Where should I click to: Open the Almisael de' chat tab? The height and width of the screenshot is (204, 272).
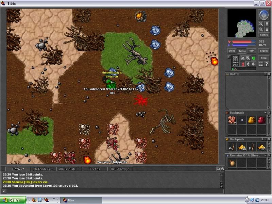pyautogui.click(x=69, y=169)
